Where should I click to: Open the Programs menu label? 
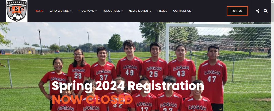pos(86,11)
